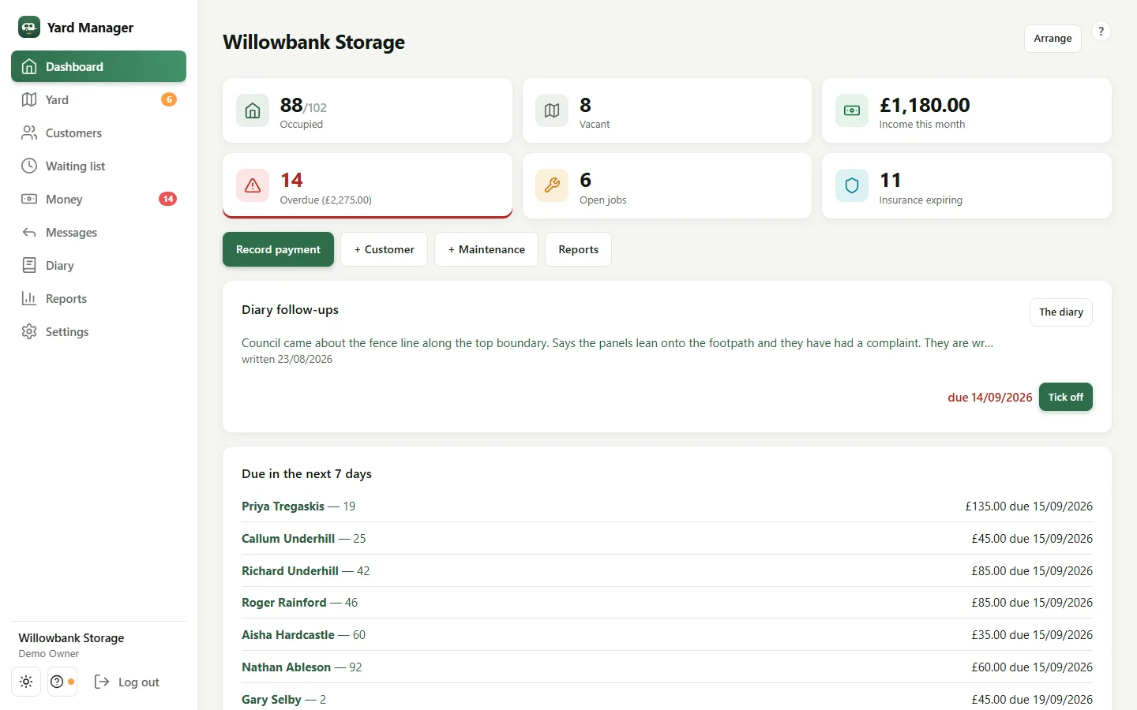
Task: Click the Record payment button
Action: tap(278, 249)
